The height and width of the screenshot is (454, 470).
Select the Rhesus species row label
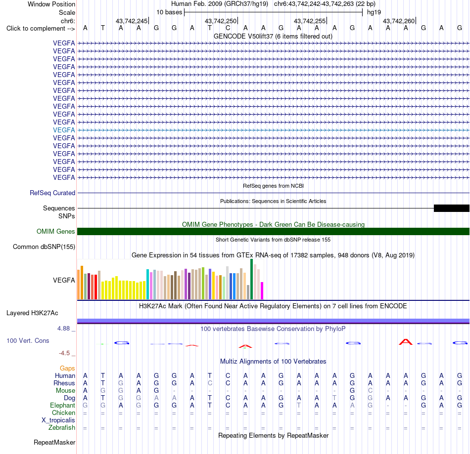(64, 383)
